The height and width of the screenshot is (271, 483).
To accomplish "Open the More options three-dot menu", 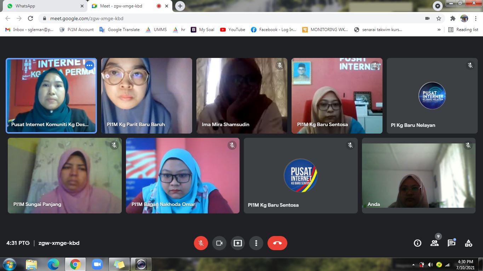I will tap(256, 243).
